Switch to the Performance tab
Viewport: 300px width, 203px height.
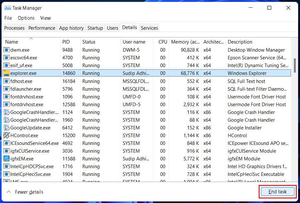42,28
